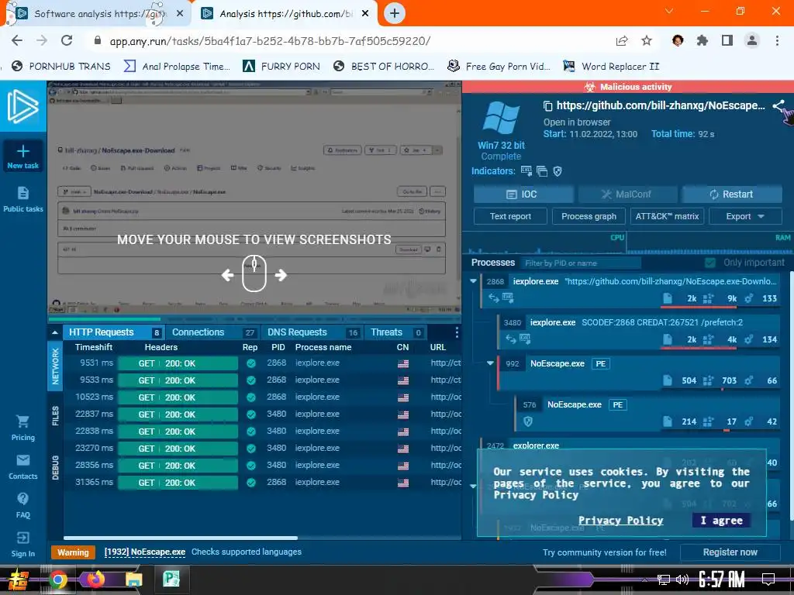
Task: Click the Restart button
Action: 732,194
